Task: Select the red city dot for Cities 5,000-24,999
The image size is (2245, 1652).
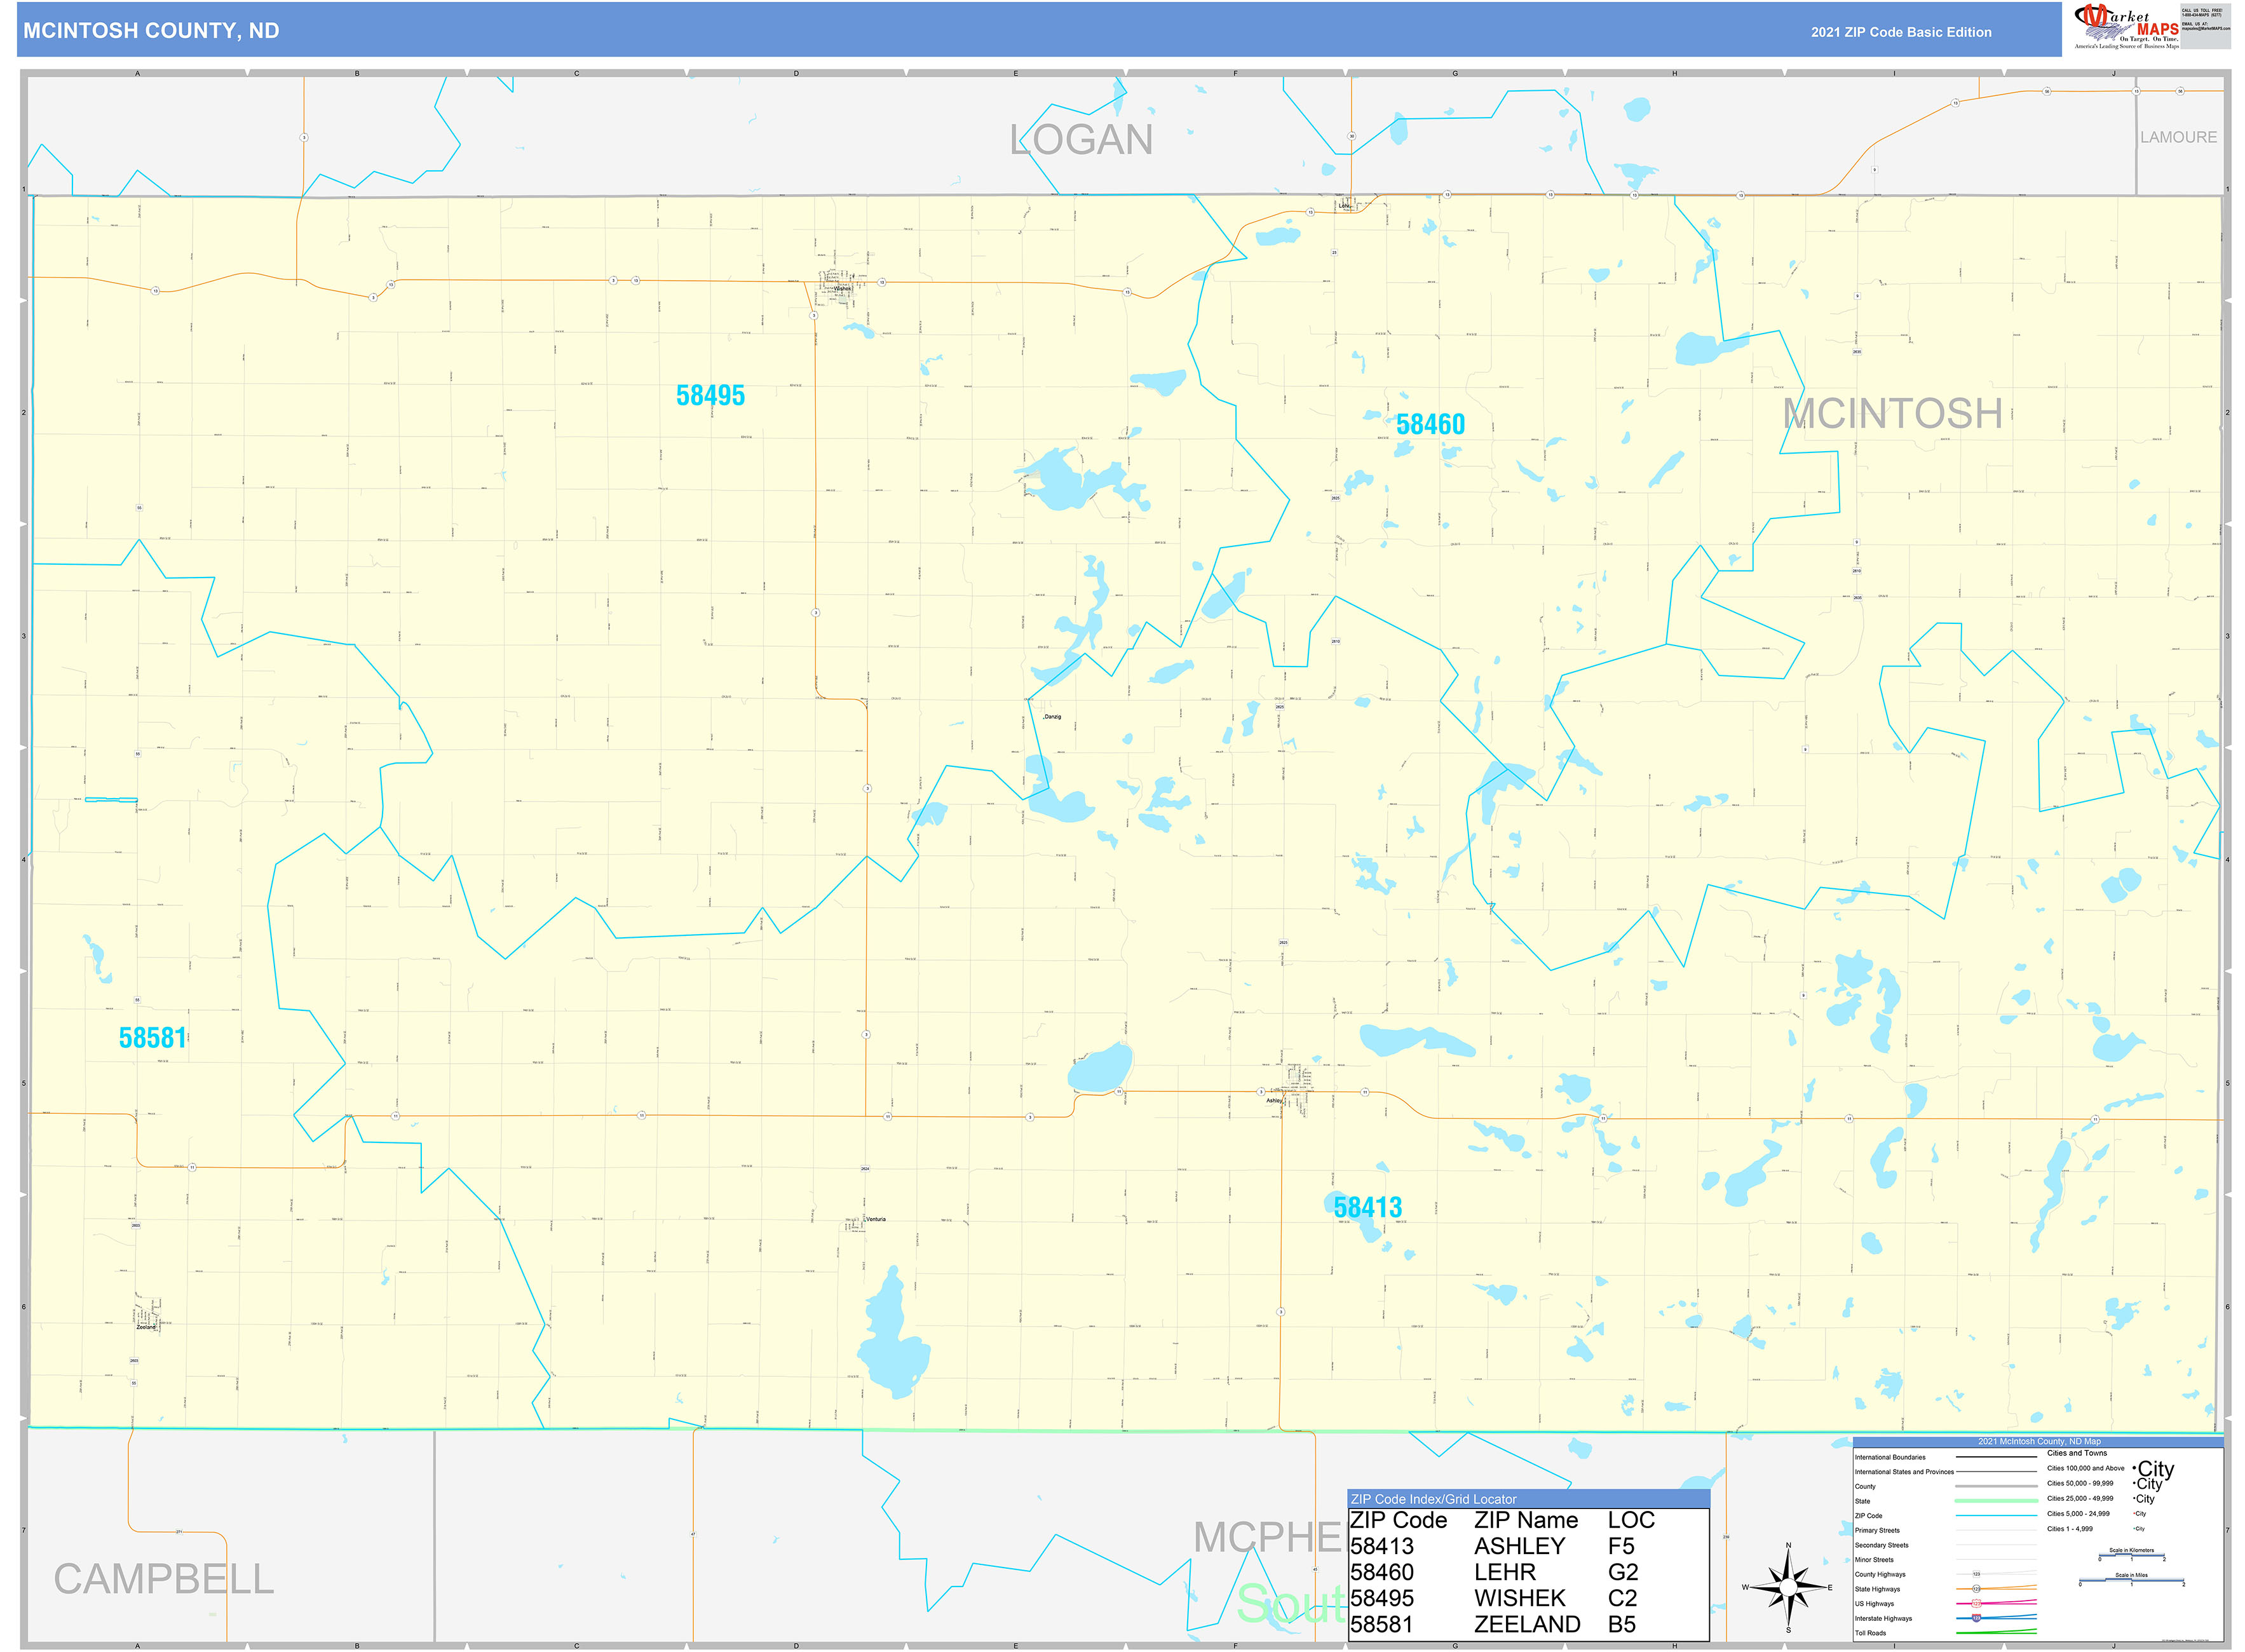Action: (2134, 1514)
